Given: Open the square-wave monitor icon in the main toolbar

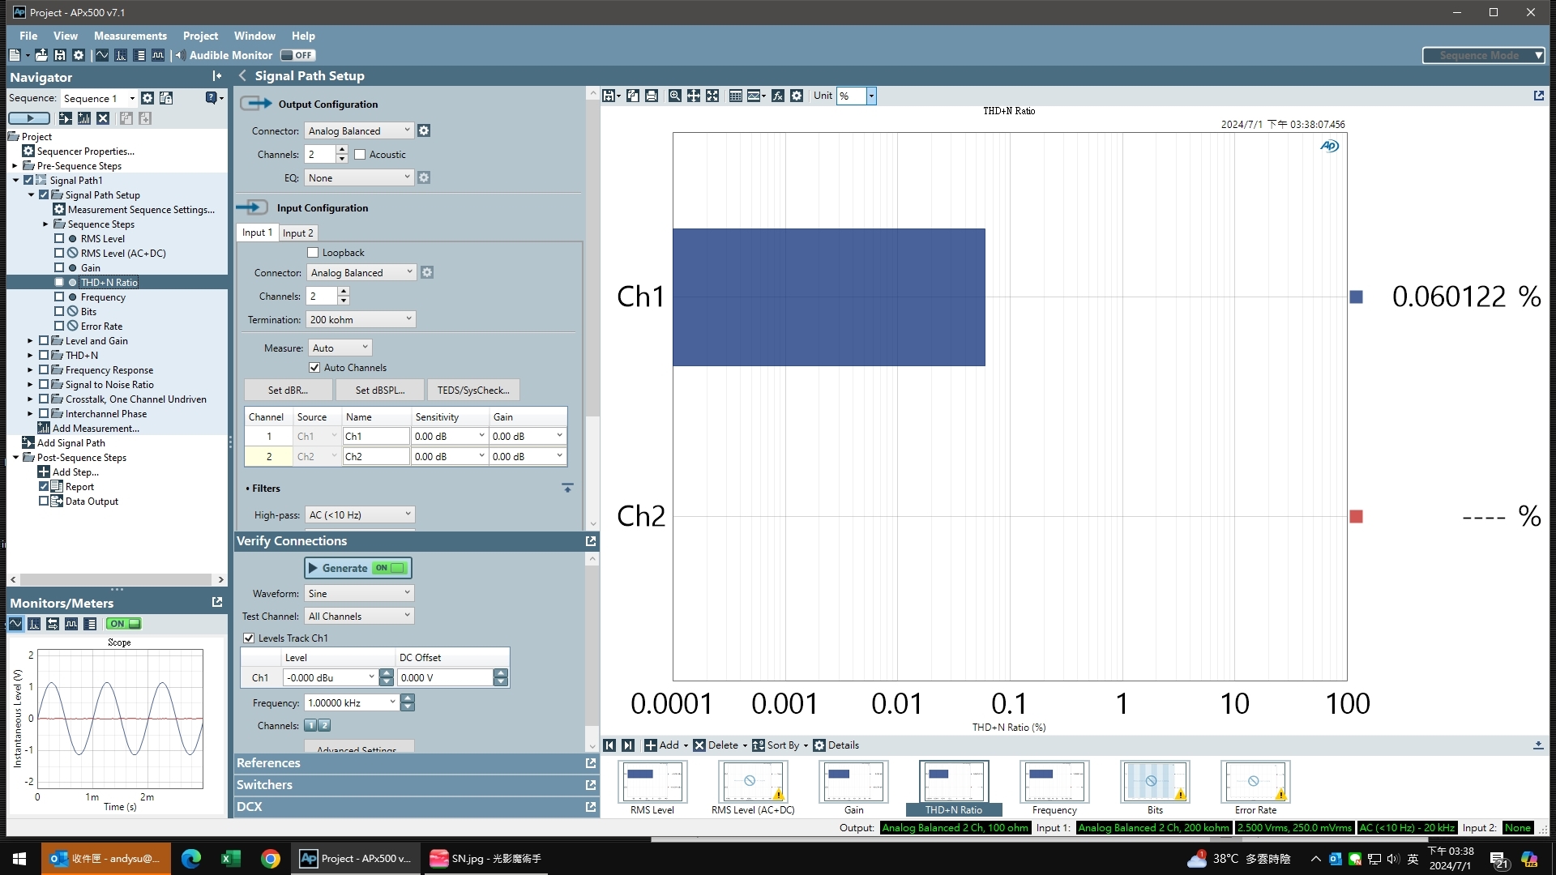Looking at the screenshot, I should click(x=158, y=55).
